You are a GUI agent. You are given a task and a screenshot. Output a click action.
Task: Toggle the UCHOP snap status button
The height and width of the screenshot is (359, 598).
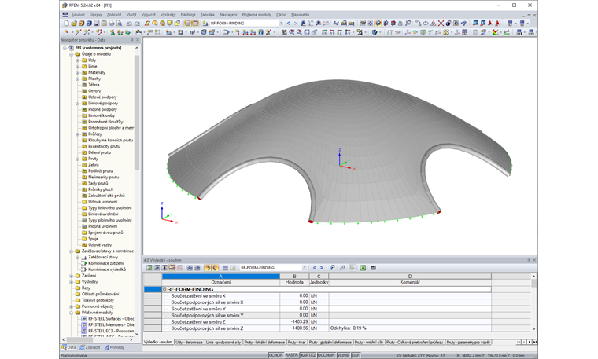tap(275, 355)
